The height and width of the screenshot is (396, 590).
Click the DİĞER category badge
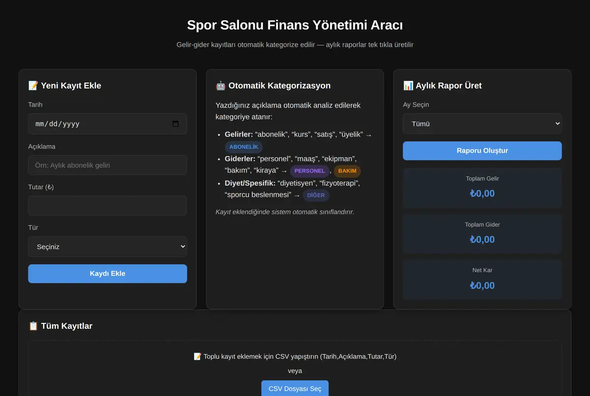coord(316,195)
